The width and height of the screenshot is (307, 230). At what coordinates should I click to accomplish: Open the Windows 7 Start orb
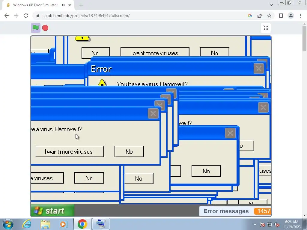coord(8,224)
